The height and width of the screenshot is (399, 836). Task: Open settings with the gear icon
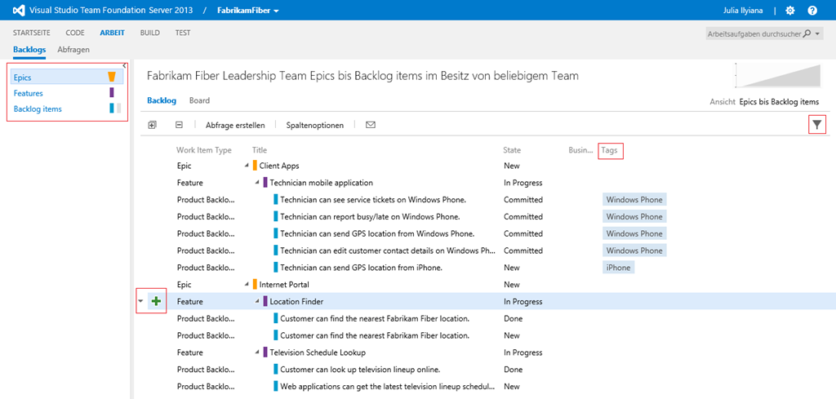point(789,11)
